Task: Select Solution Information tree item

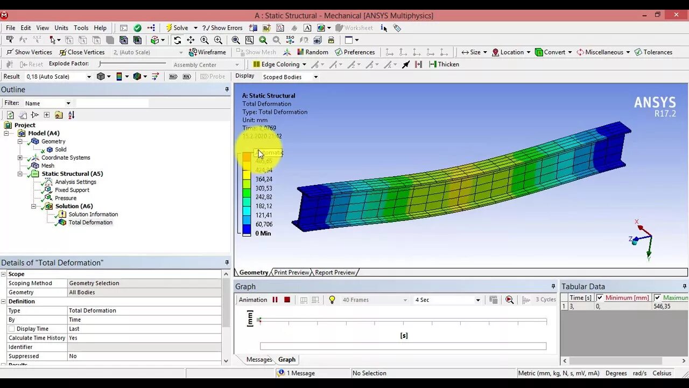Action: coord(93,214)
